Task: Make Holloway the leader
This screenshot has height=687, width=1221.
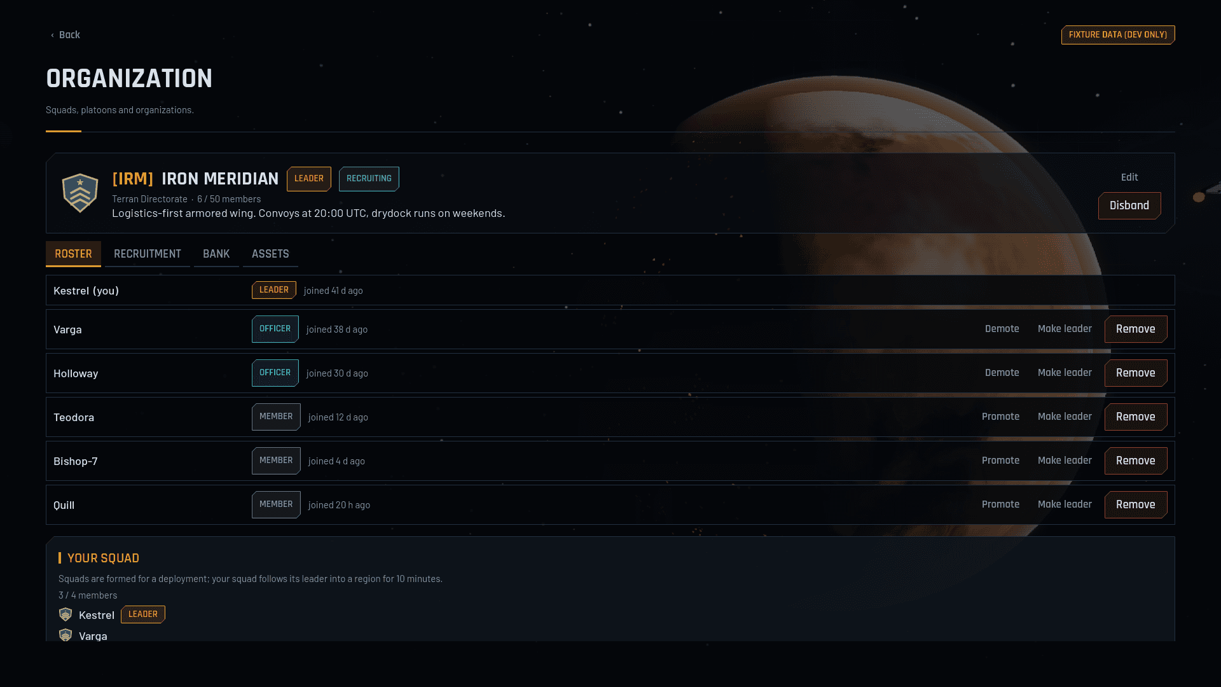Action: 1065,373
